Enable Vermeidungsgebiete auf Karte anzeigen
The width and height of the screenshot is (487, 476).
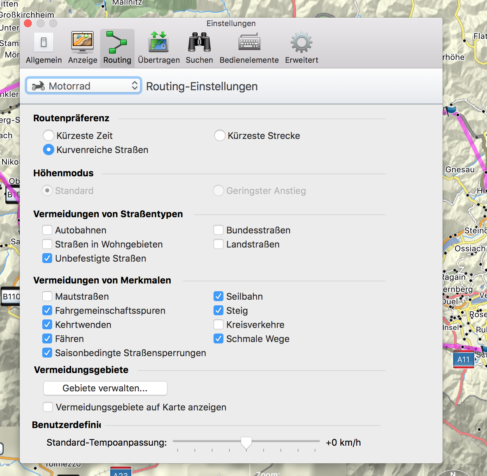[x=48, y=407]
